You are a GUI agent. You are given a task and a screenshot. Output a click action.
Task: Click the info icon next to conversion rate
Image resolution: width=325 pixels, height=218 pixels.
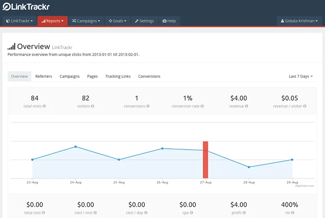click(202, 106)
